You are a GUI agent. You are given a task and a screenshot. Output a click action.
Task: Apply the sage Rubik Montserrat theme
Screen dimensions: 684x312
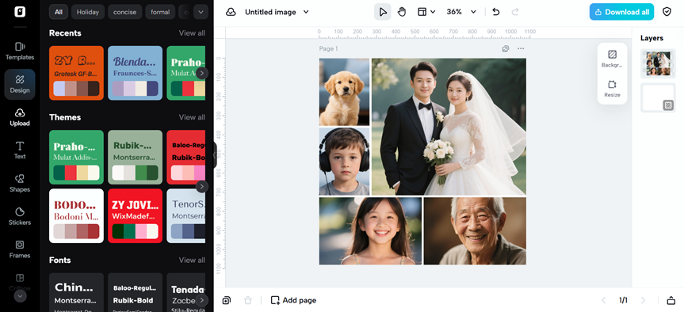(x=136, y=158)
